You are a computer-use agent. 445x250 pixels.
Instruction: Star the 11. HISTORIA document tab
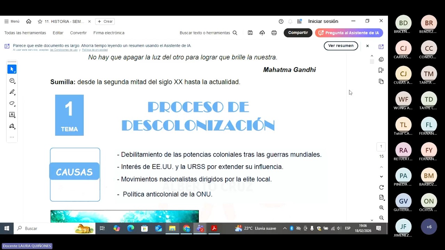click(40, 22)
